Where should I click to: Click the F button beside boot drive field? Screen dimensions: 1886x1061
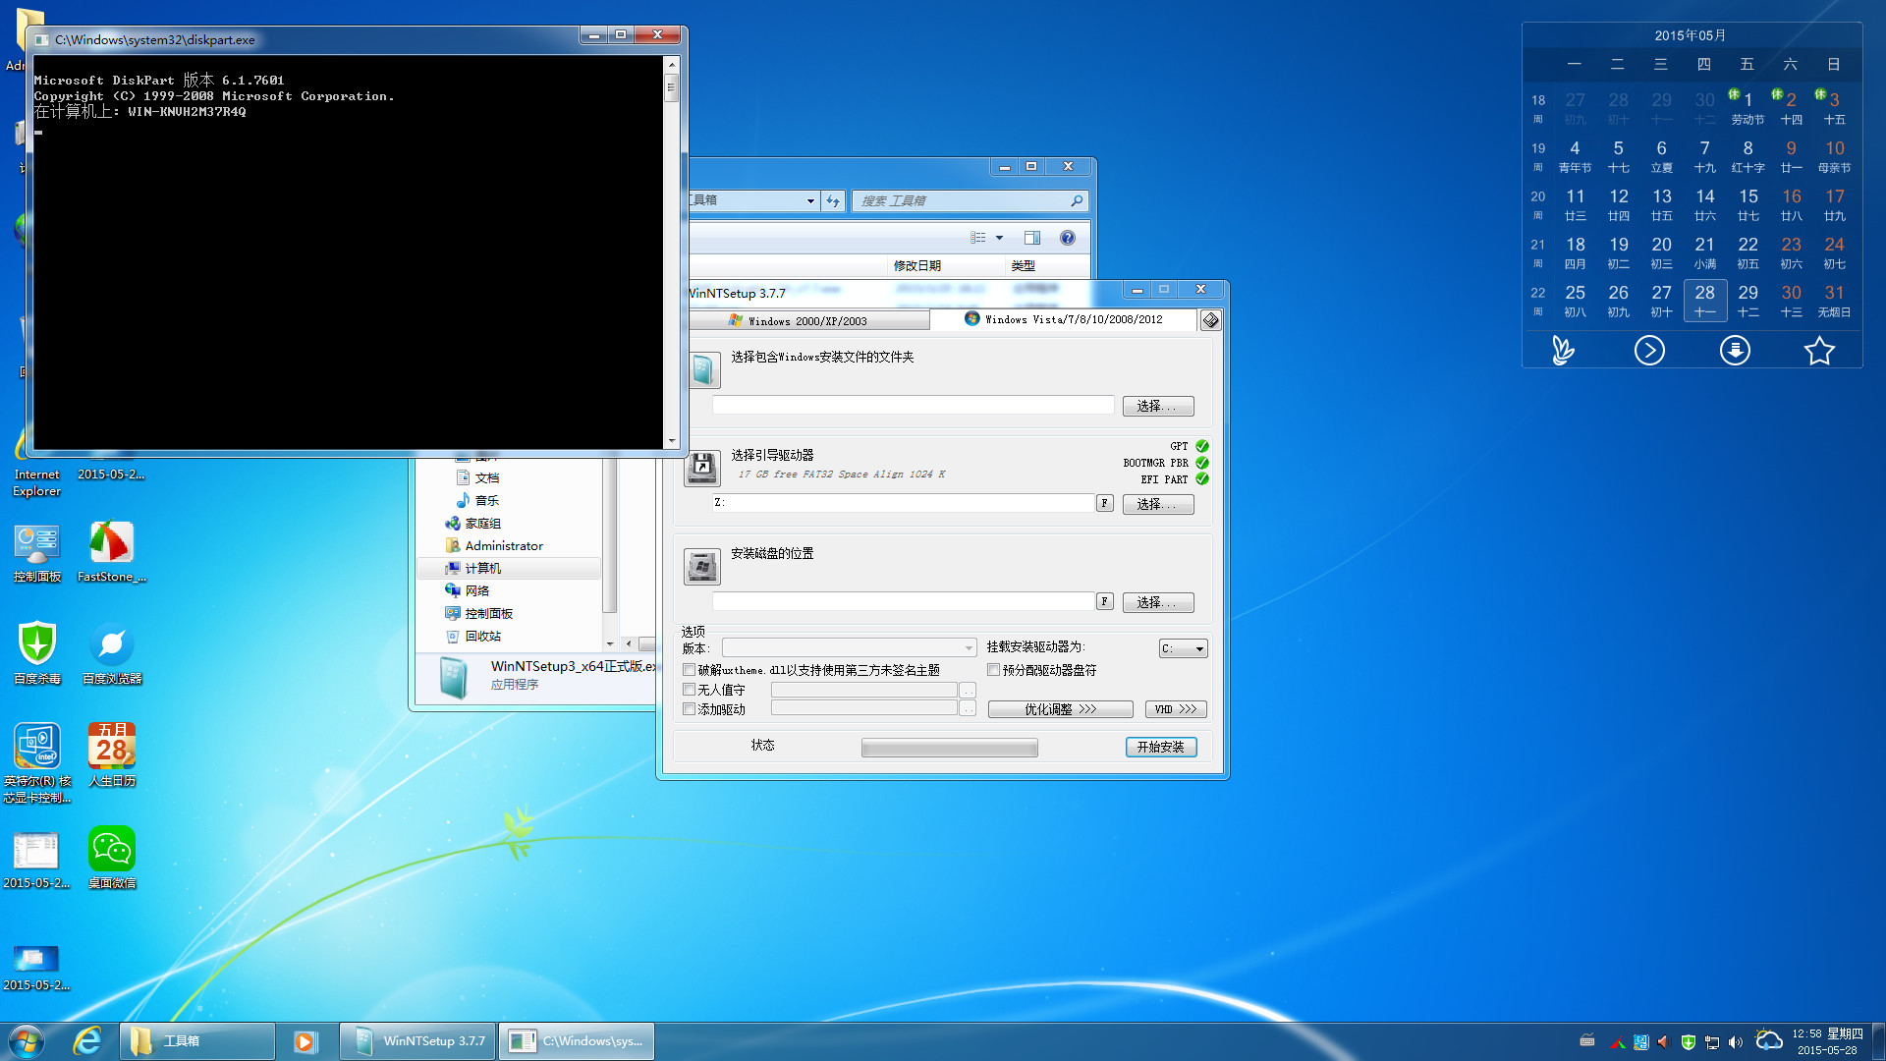pos(1105,503)
